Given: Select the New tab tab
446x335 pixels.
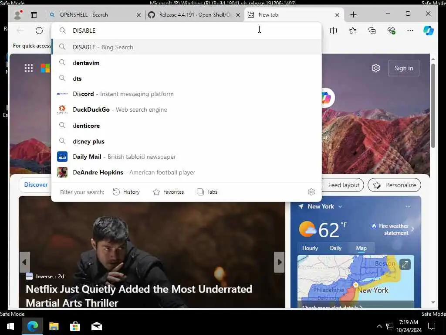Looking at the screenshot, I should click(x=294, y=15).
